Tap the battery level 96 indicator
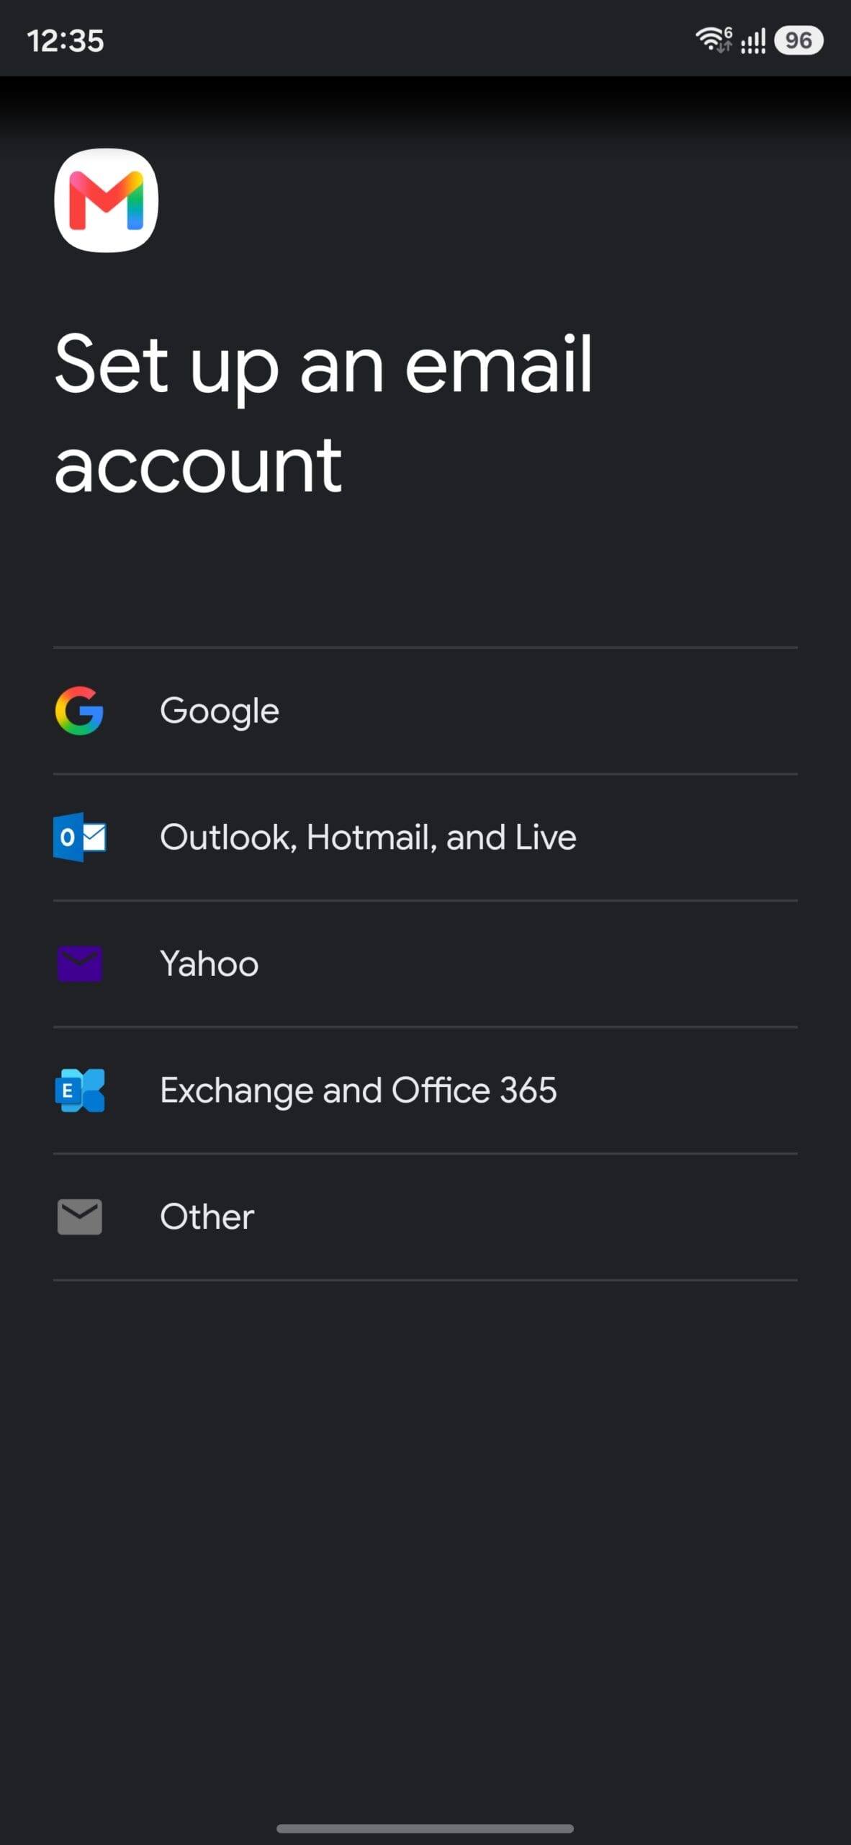Viewport: 851px width, 1845px height. (798, 40)
